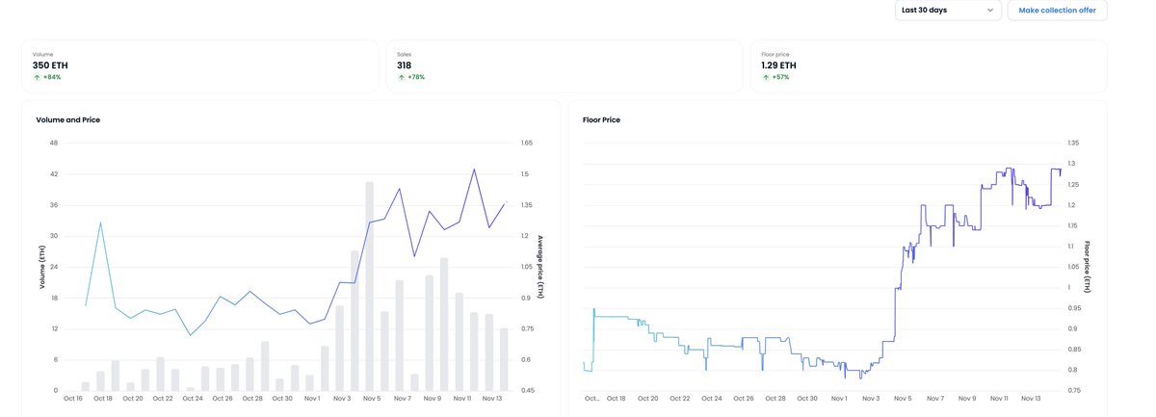Click the Nov 3 label on volume chart
The width and height of the screenshot is (1156, 417).
[x=343, y=398]
